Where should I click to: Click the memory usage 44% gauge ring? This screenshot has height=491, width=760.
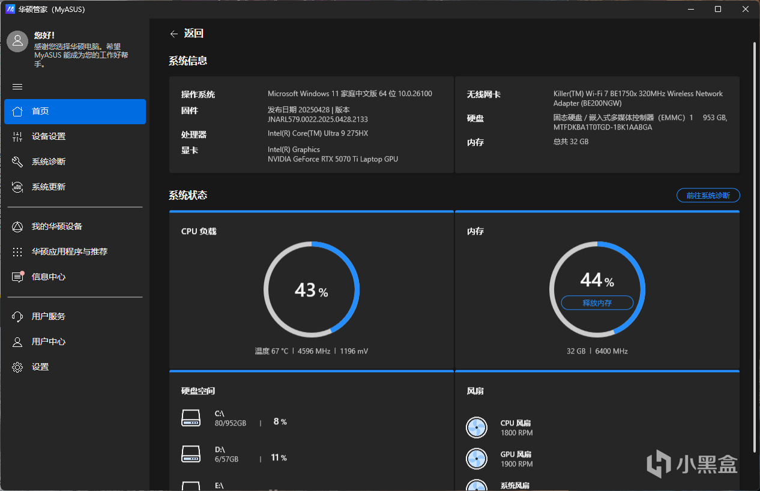tap(597, 291)
